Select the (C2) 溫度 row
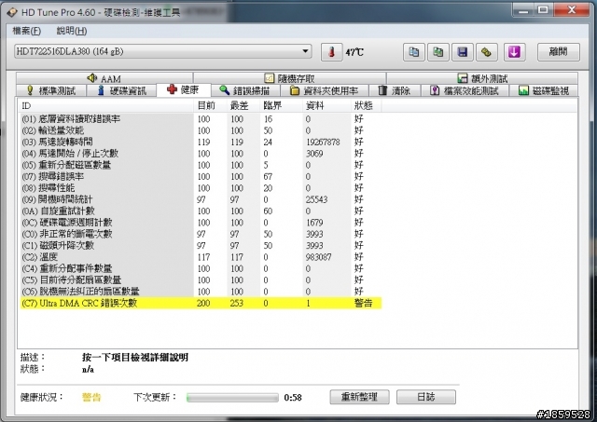This screenshot has width=597, height=422. (201, 257)
